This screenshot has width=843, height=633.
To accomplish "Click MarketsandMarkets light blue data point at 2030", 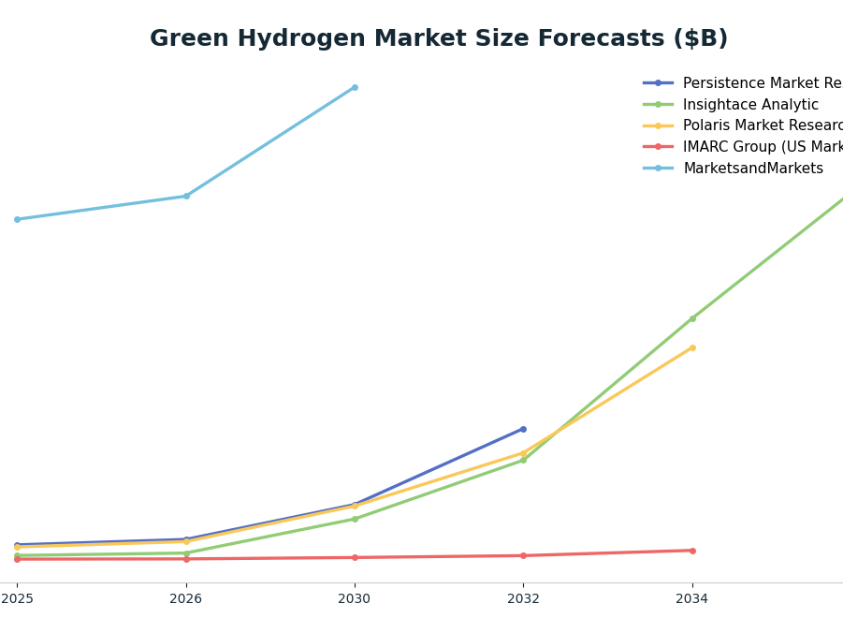I will click(355, 87).
